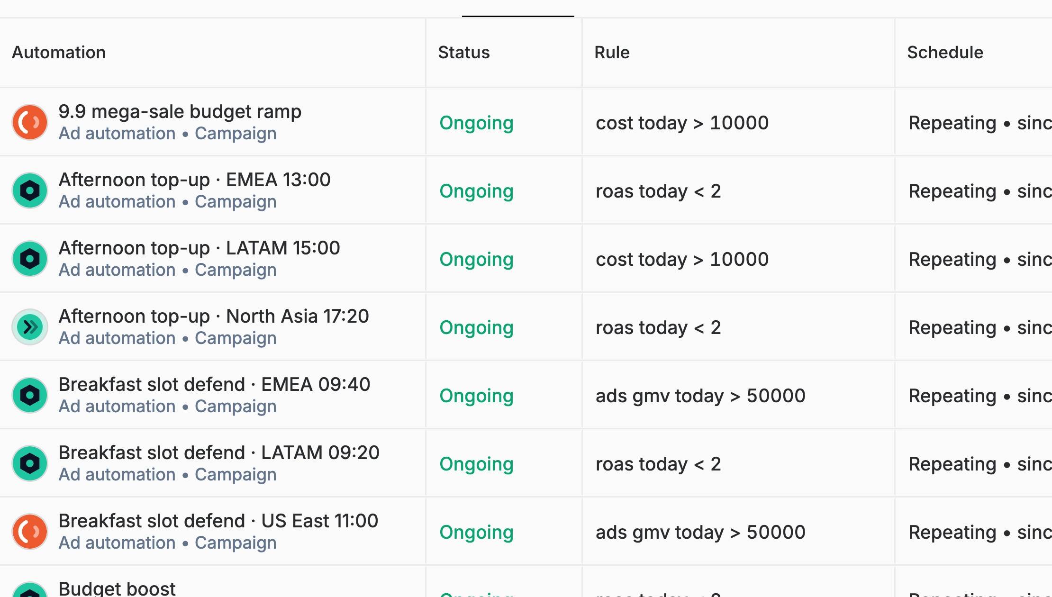Click the Rule column header
The height and width of the screenshot is (597, 1052).
coord(612,52)
